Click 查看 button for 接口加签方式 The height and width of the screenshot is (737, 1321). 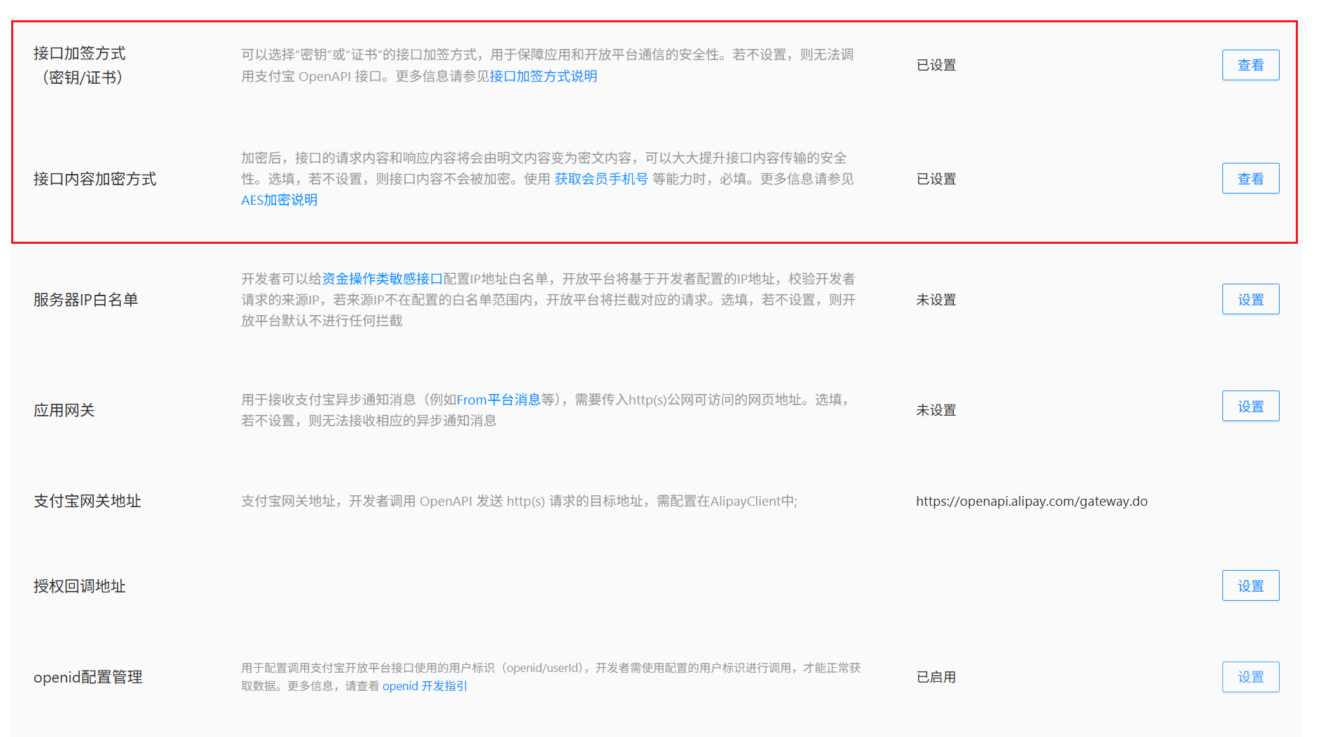[x=1250, y=65]
